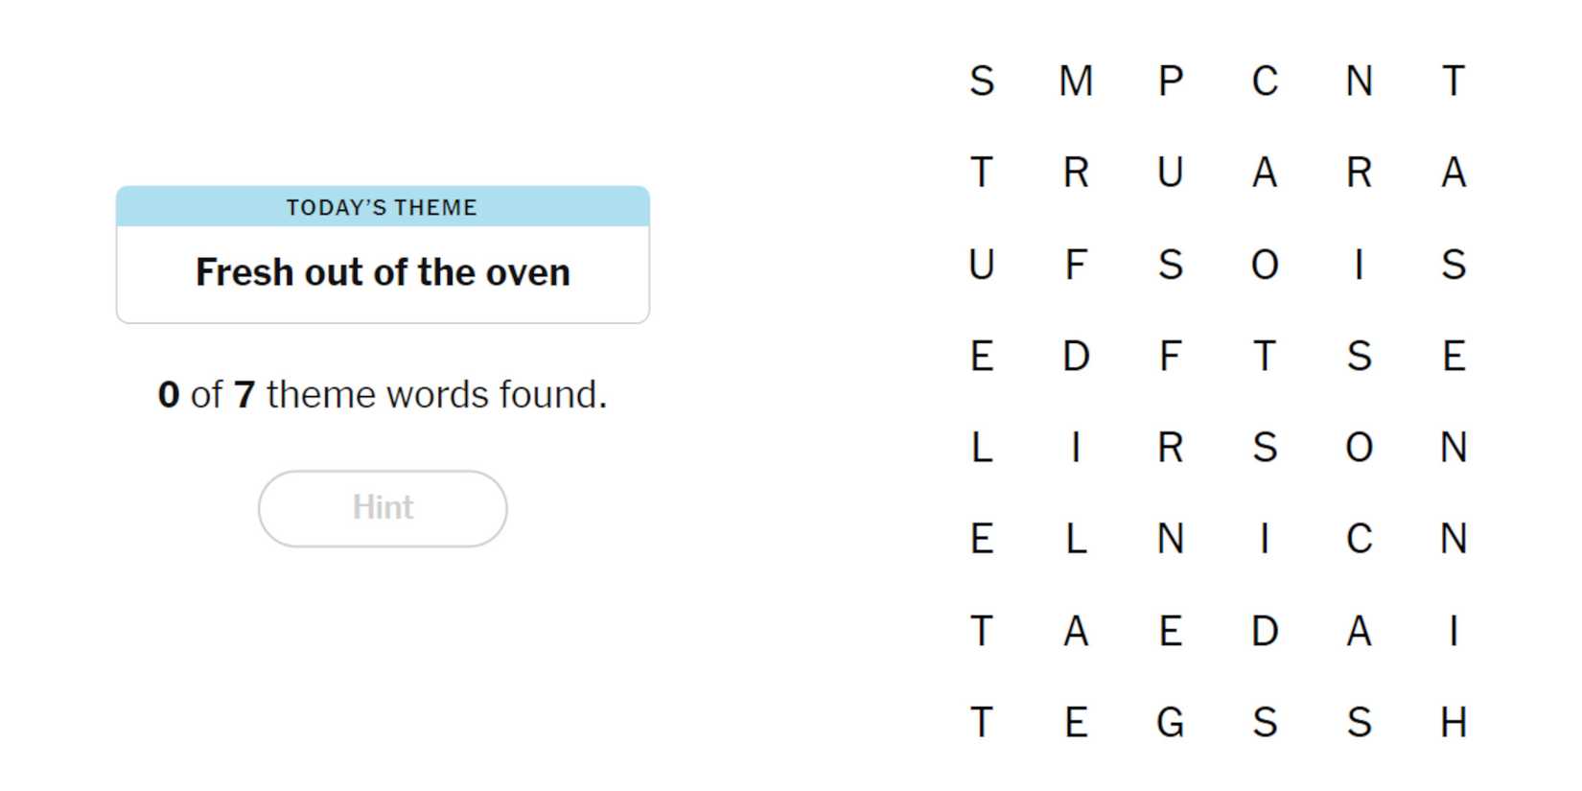Tap the C in the top row
The image size is (1582, 791).
tap(1264, 81)
